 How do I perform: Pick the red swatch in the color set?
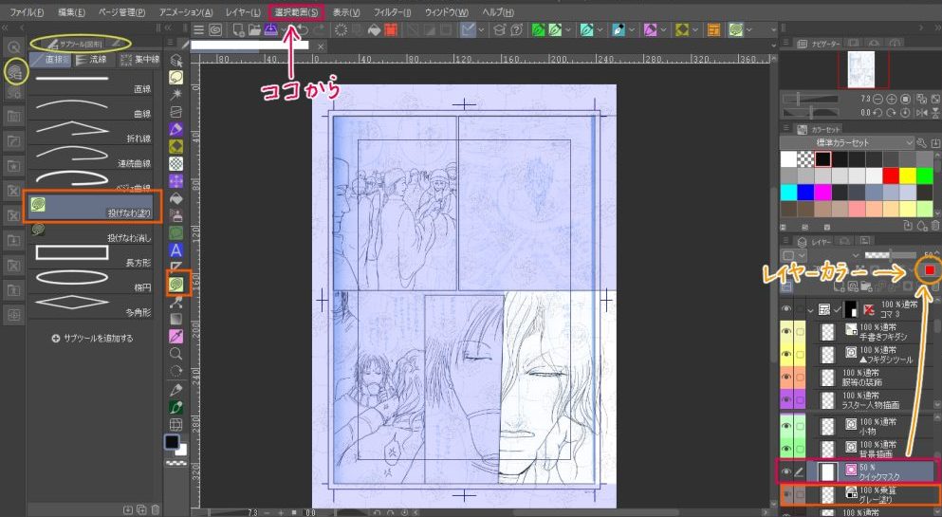click(891, 175)
